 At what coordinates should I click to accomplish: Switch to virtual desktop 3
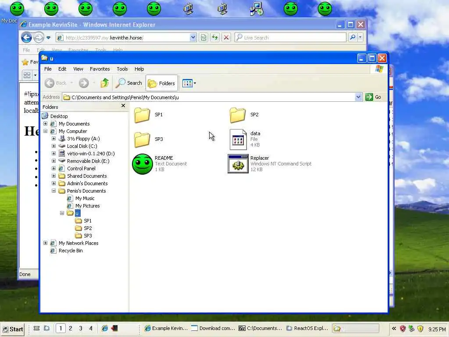81,328
